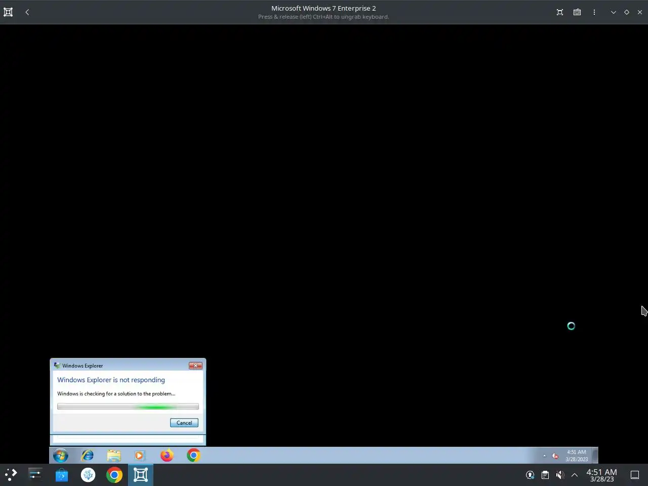Click the GNOME Boxes icon in header
Screen dimensions: 648x486
pyautogui.click(x=8, y=12)
